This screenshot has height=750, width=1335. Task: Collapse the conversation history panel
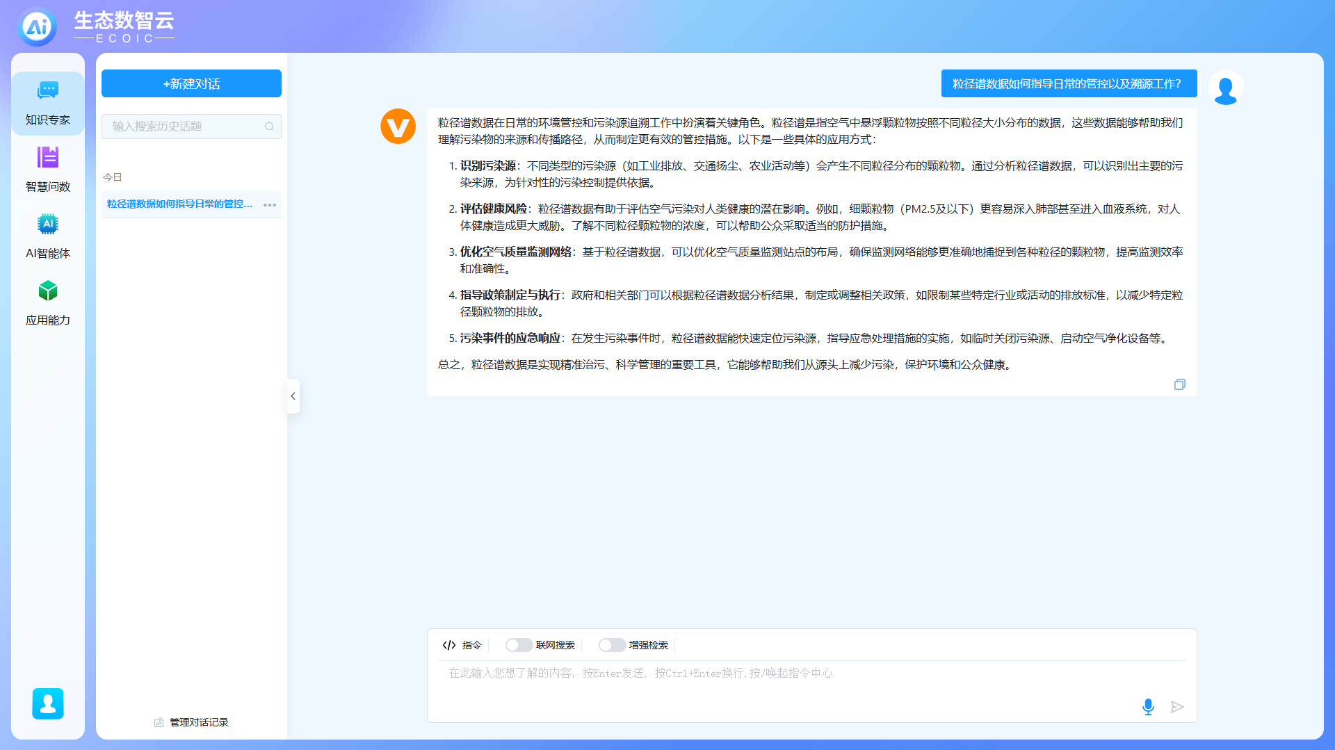point(293,396)
